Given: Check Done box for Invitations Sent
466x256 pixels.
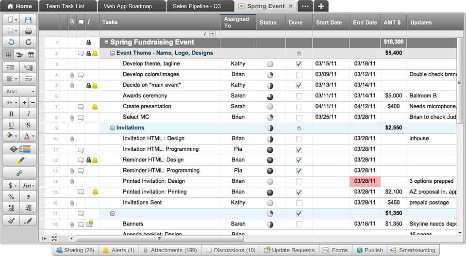Looking at the screenshot, I should [299, 203].
